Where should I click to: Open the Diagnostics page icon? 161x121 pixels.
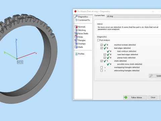(76, 16)
